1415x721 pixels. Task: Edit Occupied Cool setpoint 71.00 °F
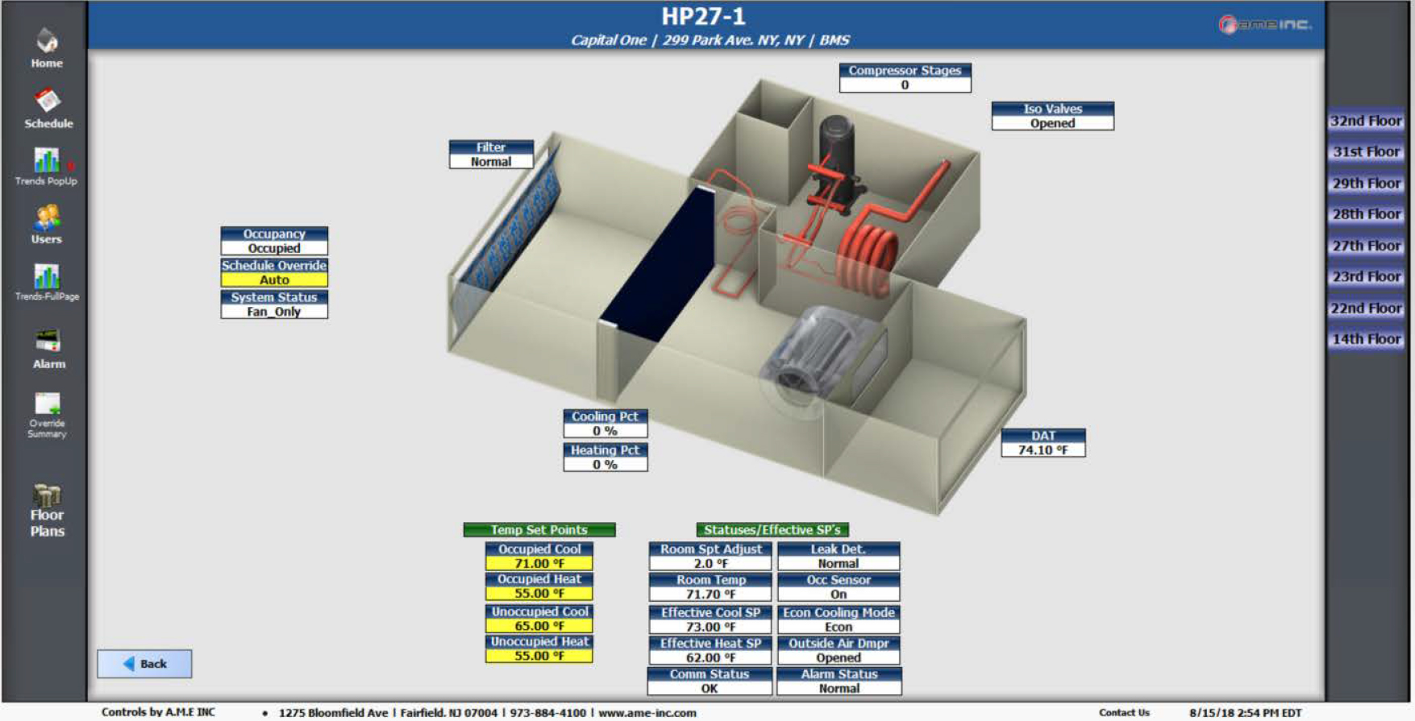coord(539,563)
